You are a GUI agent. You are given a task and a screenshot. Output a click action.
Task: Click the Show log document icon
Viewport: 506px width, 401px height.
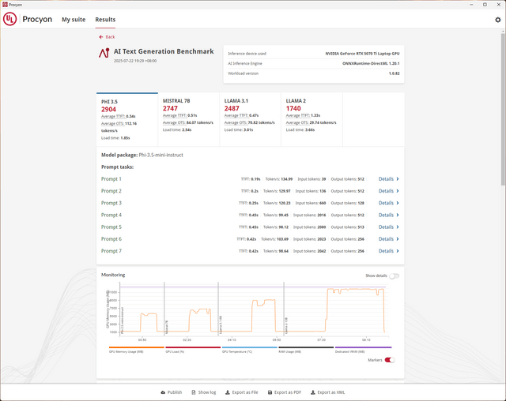193,392
